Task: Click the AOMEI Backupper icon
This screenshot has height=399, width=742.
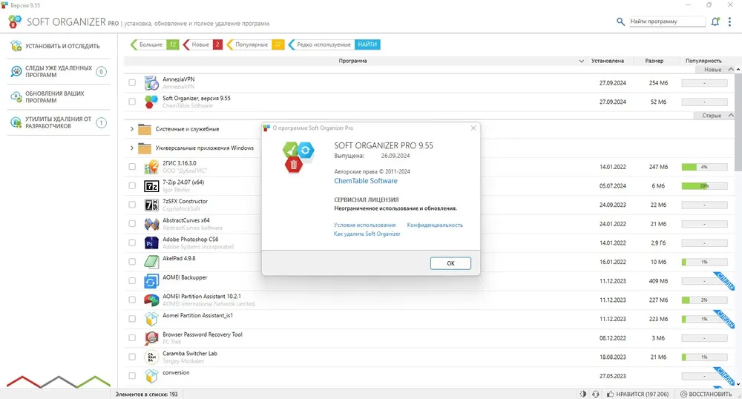Action: tap(151, 281)
